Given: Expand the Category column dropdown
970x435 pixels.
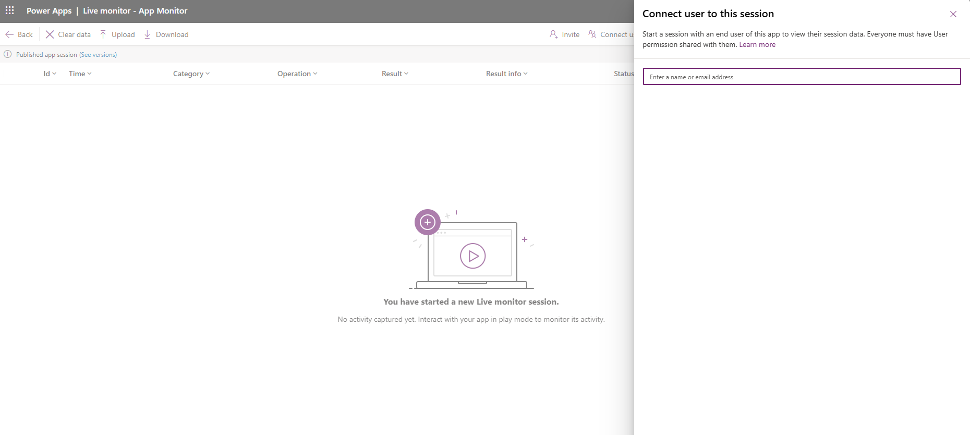Looking at the screenshot, I should tap(191, 74).
